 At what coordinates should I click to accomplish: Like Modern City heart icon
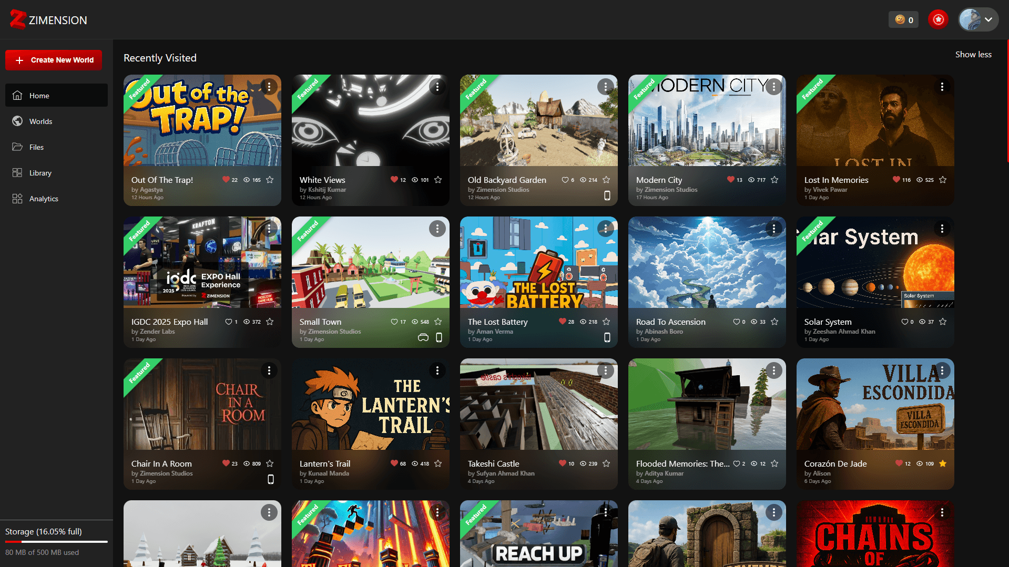click(x=731, y=180)
